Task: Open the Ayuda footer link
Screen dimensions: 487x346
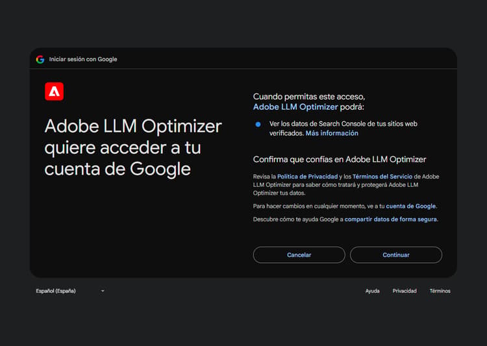Action: point(373,291)
